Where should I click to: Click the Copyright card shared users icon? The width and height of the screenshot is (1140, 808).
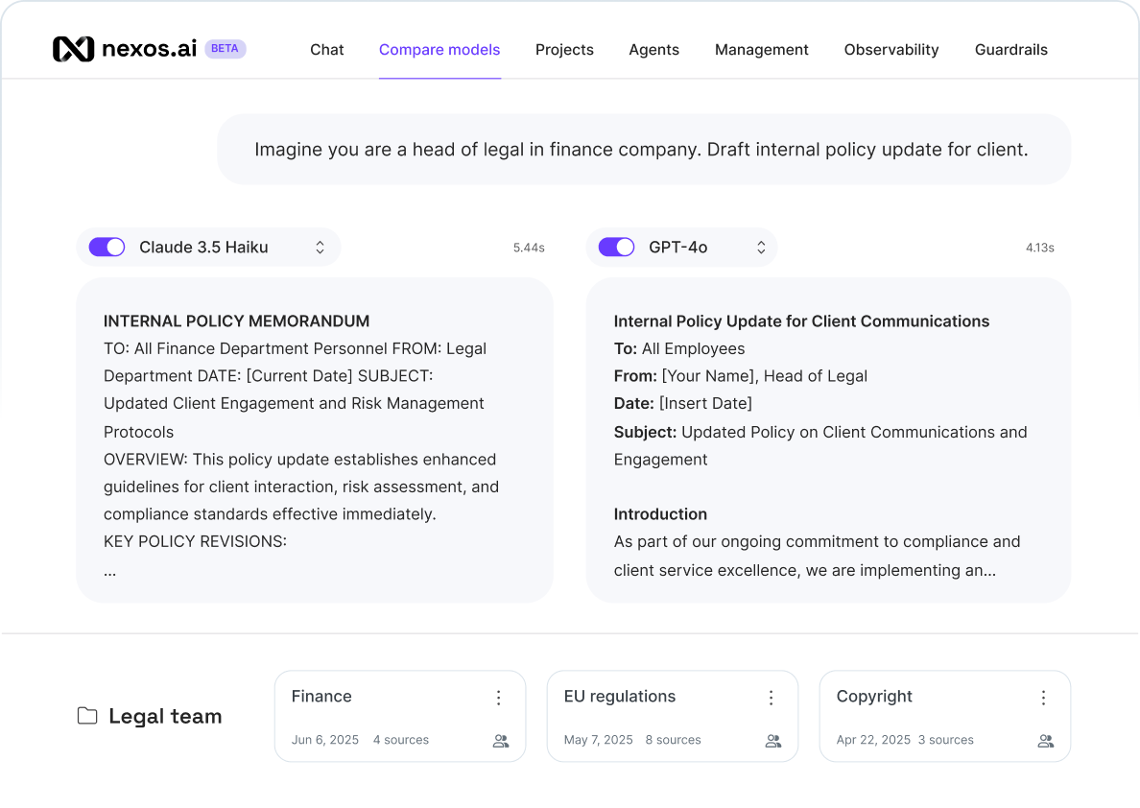coord(1046,741)
